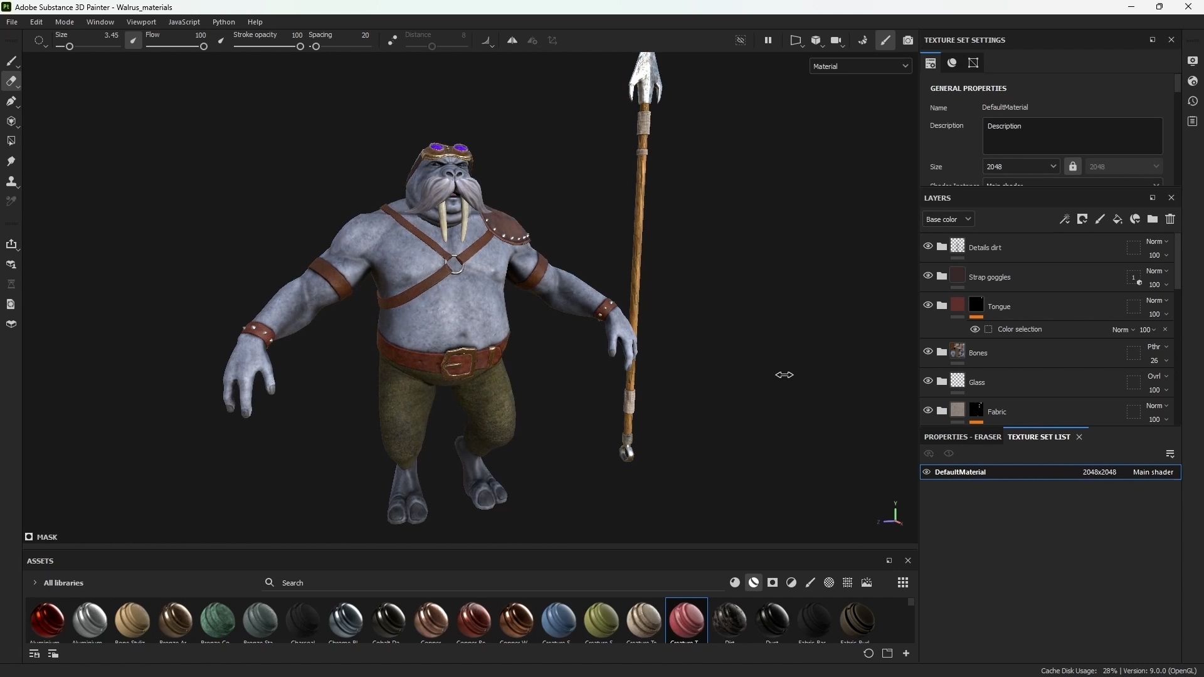Switch to Properties - Eraser tab
The height and width of the screenshot is (677, 1204).
tap(962, 437)
